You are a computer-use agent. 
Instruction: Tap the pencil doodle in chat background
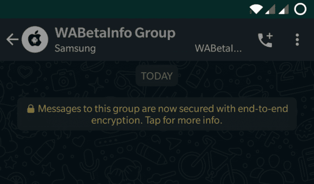click(x=152, y=153)
